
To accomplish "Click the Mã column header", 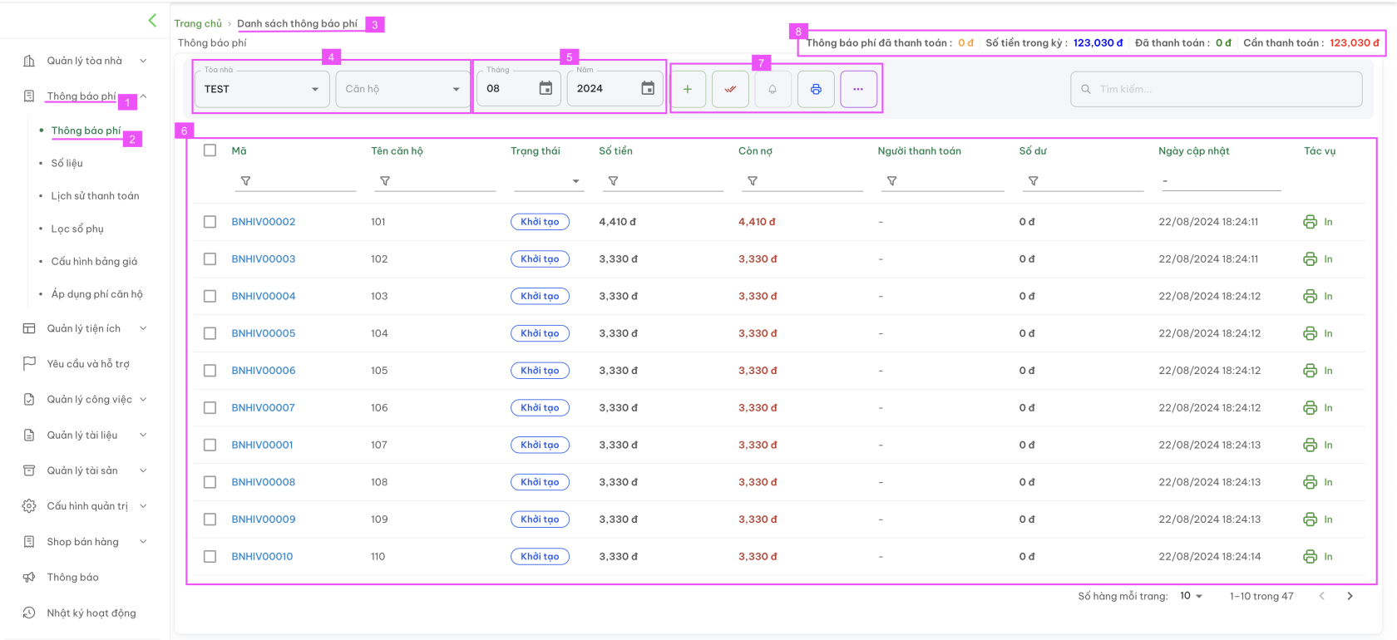I will point(239,150).
